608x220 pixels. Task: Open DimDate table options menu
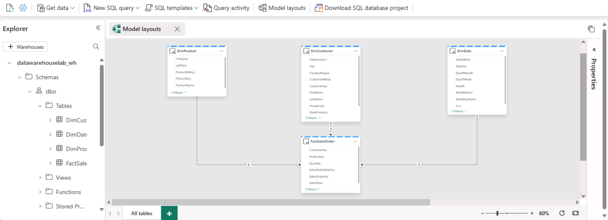(x=502, y=51)
